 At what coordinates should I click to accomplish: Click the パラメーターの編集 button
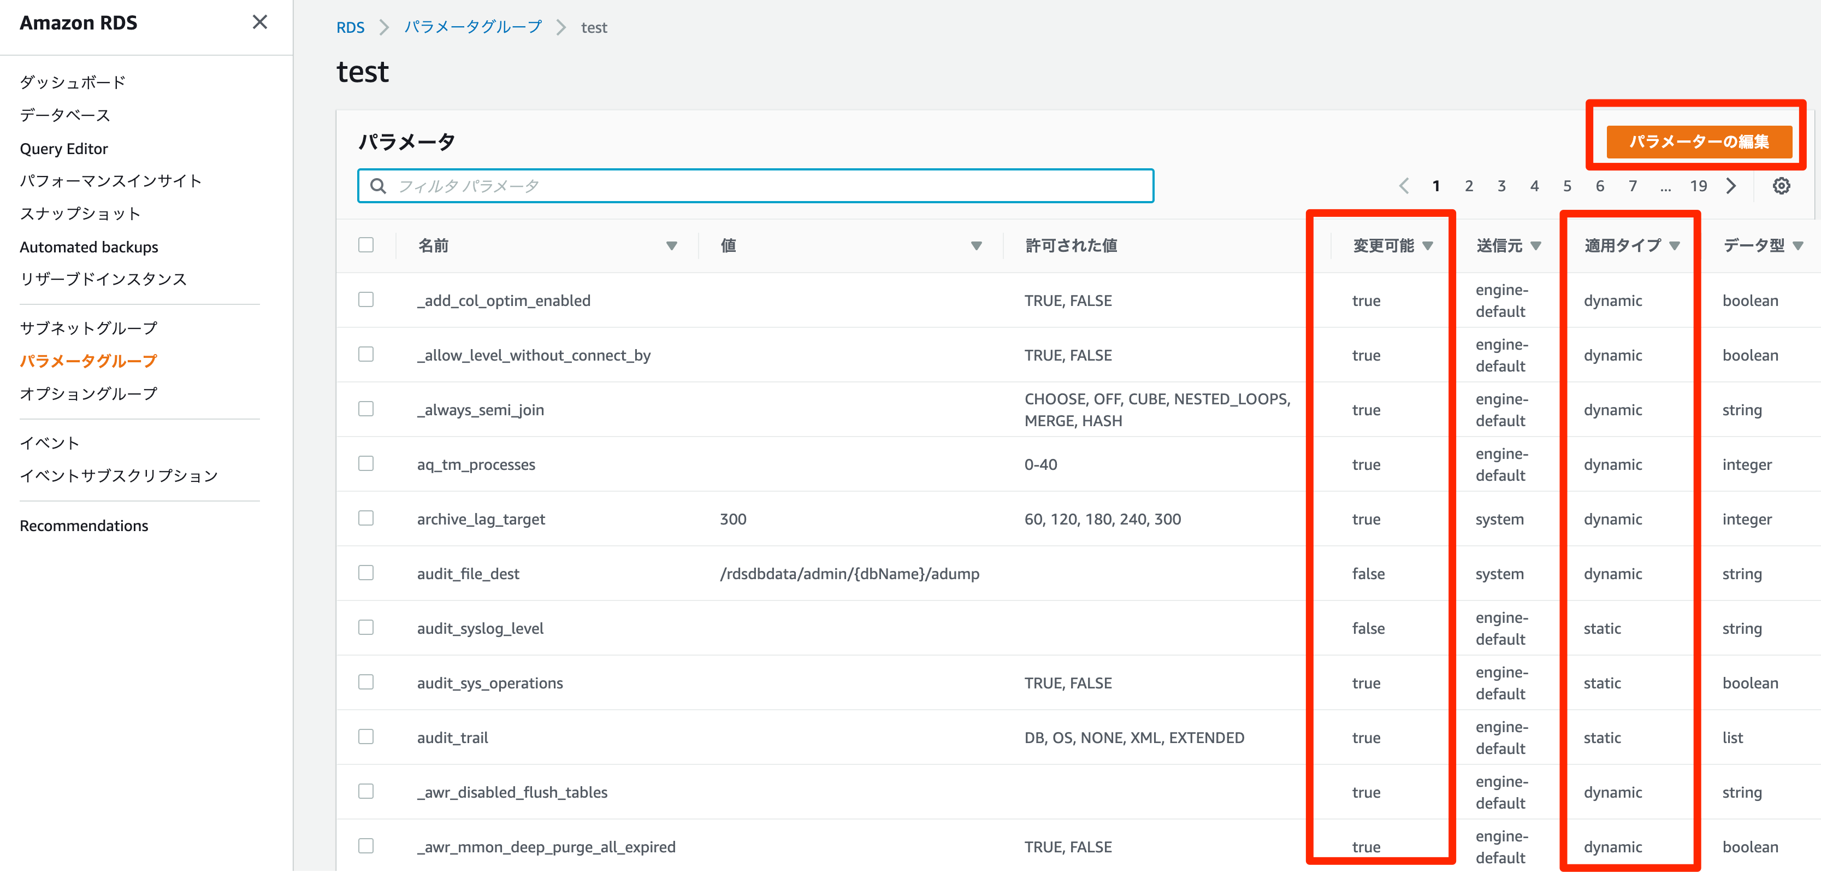click(1699, 142)
